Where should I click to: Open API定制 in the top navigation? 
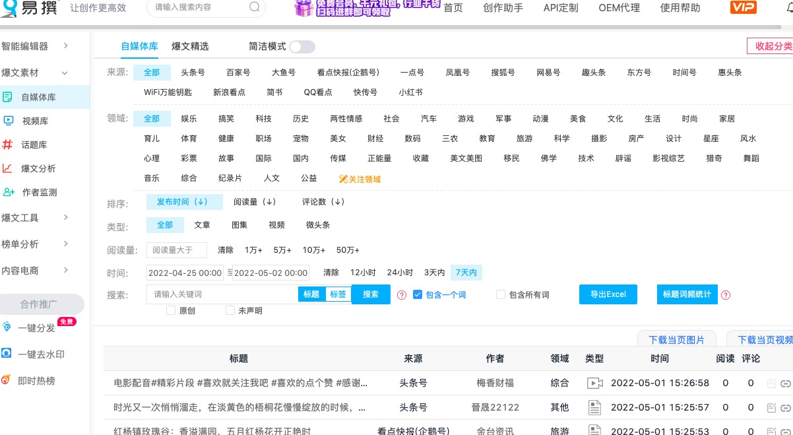point(561,8)
